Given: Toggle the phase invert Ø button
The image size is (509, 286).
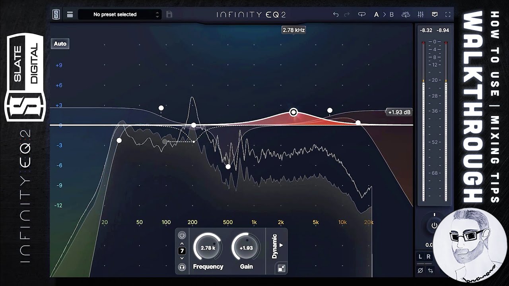Looking at the screenshot, I should [x=420, y=271].
